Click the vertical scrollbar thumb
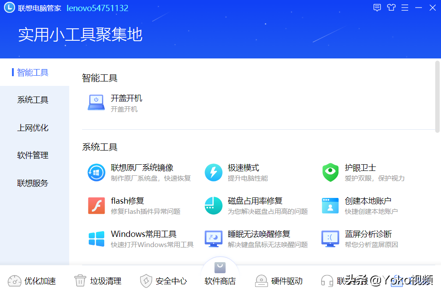The image size is (441, 294). (437, 97)
